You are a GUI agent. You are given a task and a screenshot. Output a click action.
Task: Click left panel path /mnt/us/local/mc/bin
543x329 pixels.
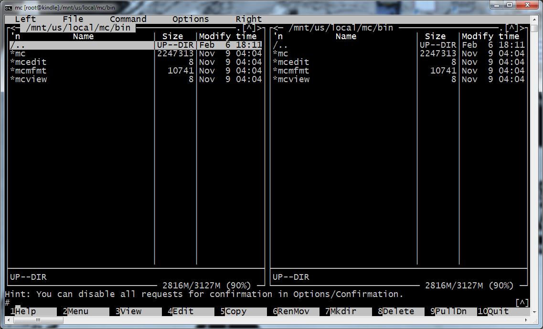78,28
